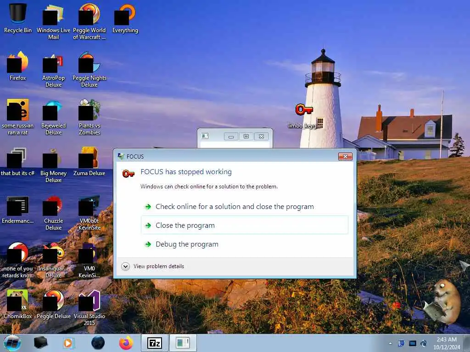Open Windows Live Mail desktop icon
Screen dimensions: 470x352
(x=53, y=22)
